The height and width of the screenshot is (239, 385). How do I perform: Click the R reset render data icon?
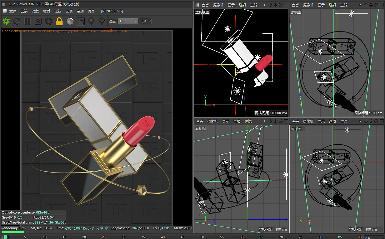[x=38, y=21]
